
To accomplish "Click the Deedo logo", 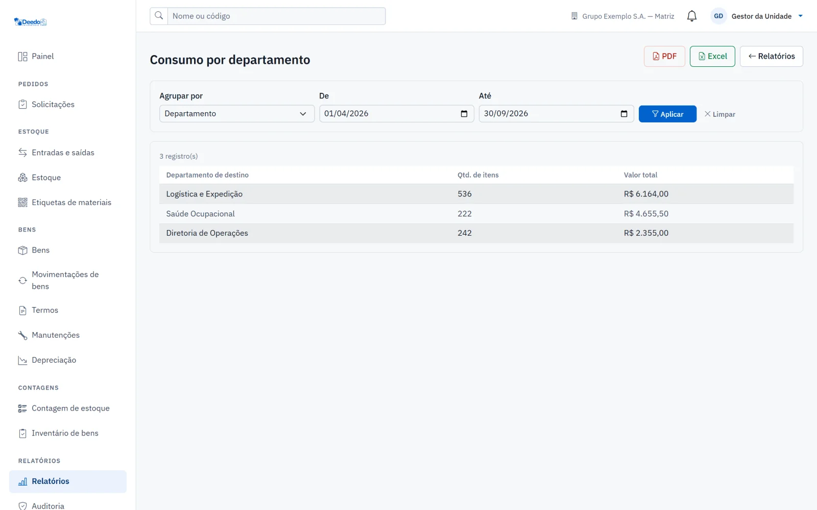I will pos(31,22).
